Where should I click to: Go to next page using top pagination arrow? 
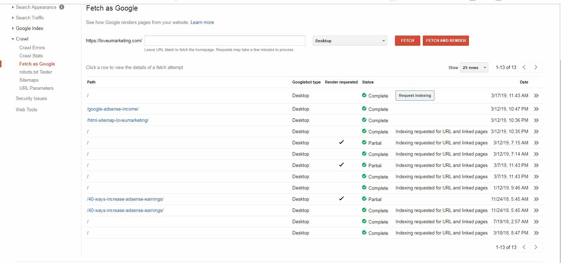point(536,67)
